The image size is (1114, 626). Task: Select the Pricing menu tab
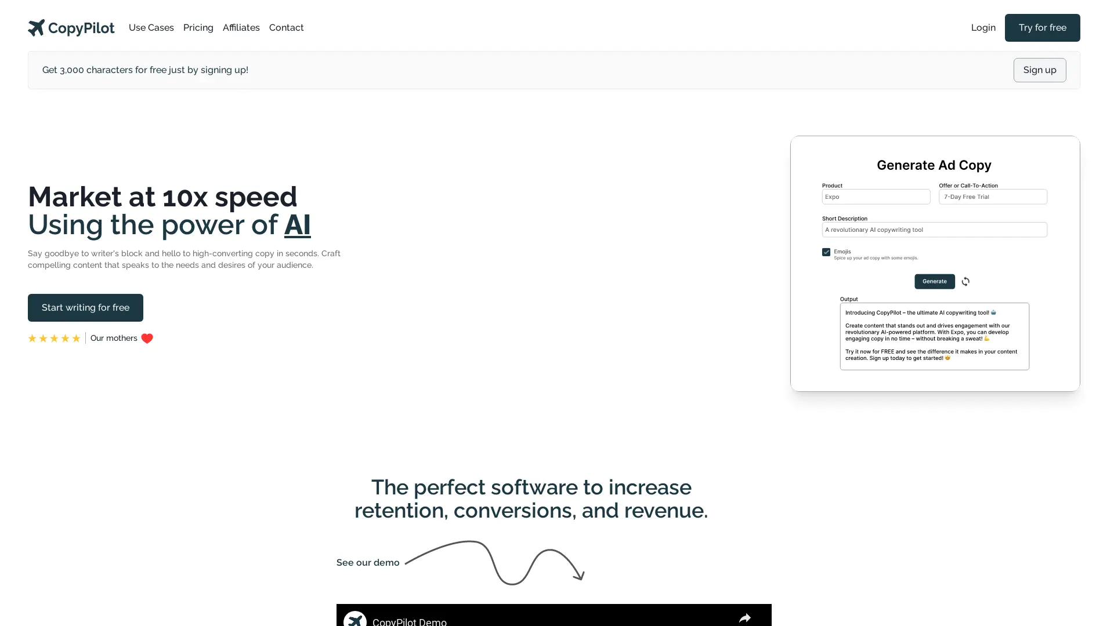pyautogui.click(x=198, y=27)
